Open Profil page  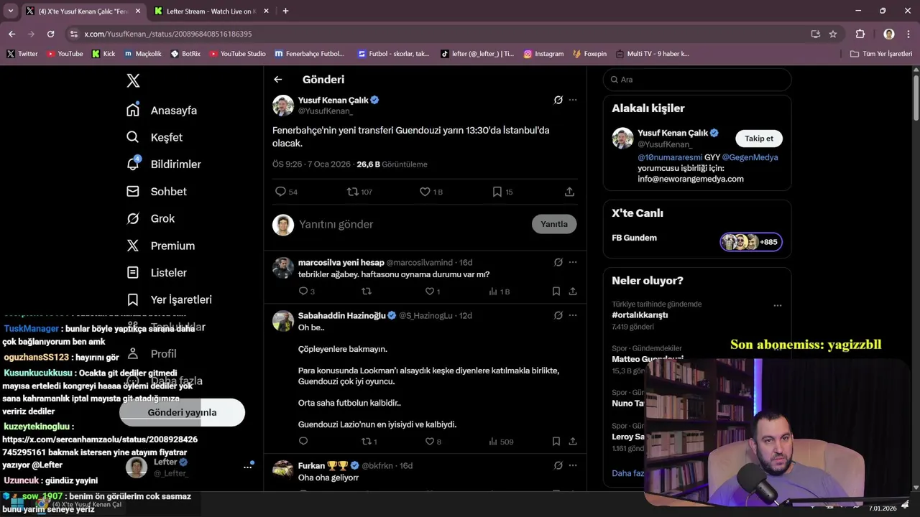coord(151,353)
